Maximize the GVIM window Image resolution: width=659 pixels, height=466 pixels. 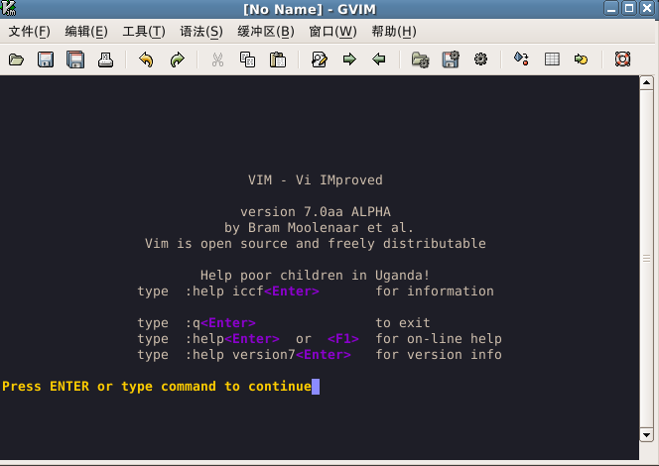629,8
